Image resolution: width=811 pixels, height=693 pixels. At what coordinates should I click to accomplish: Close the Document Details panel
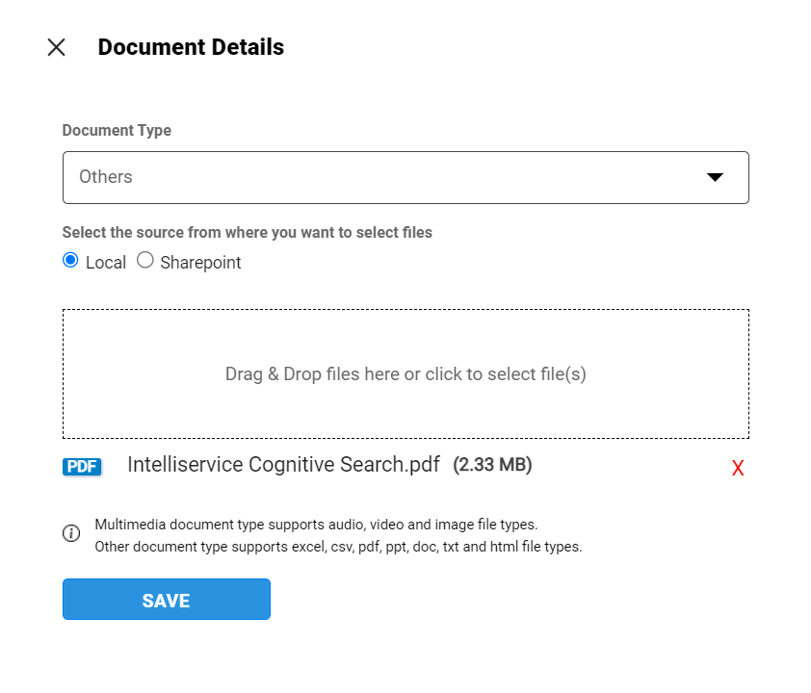pyautogui.click(x=56, y=47)
